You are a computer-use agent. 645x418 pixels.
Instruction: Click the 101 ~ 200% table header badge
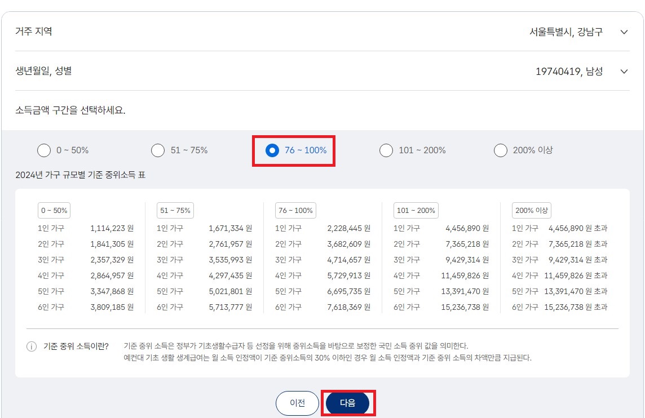pyautogui.click(x=416, y=211)
